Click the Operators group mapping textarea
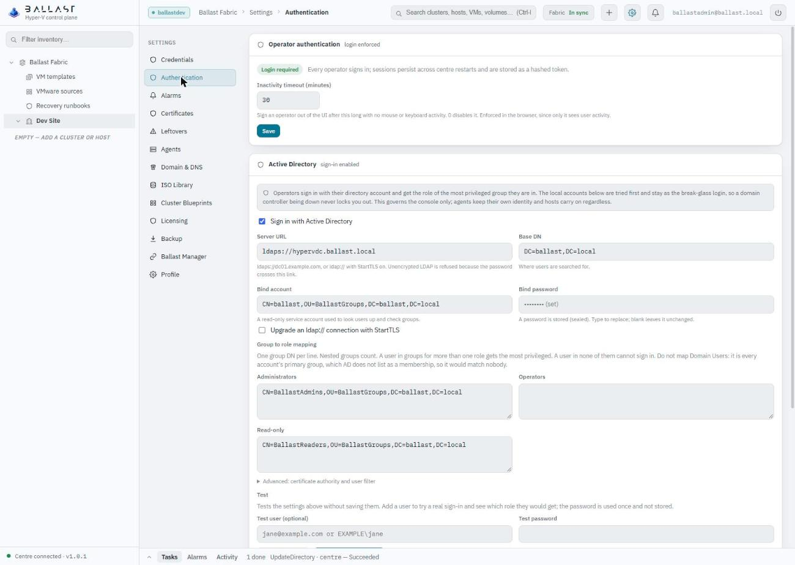This screenshot has width=795, height=565. pos(646,402)
